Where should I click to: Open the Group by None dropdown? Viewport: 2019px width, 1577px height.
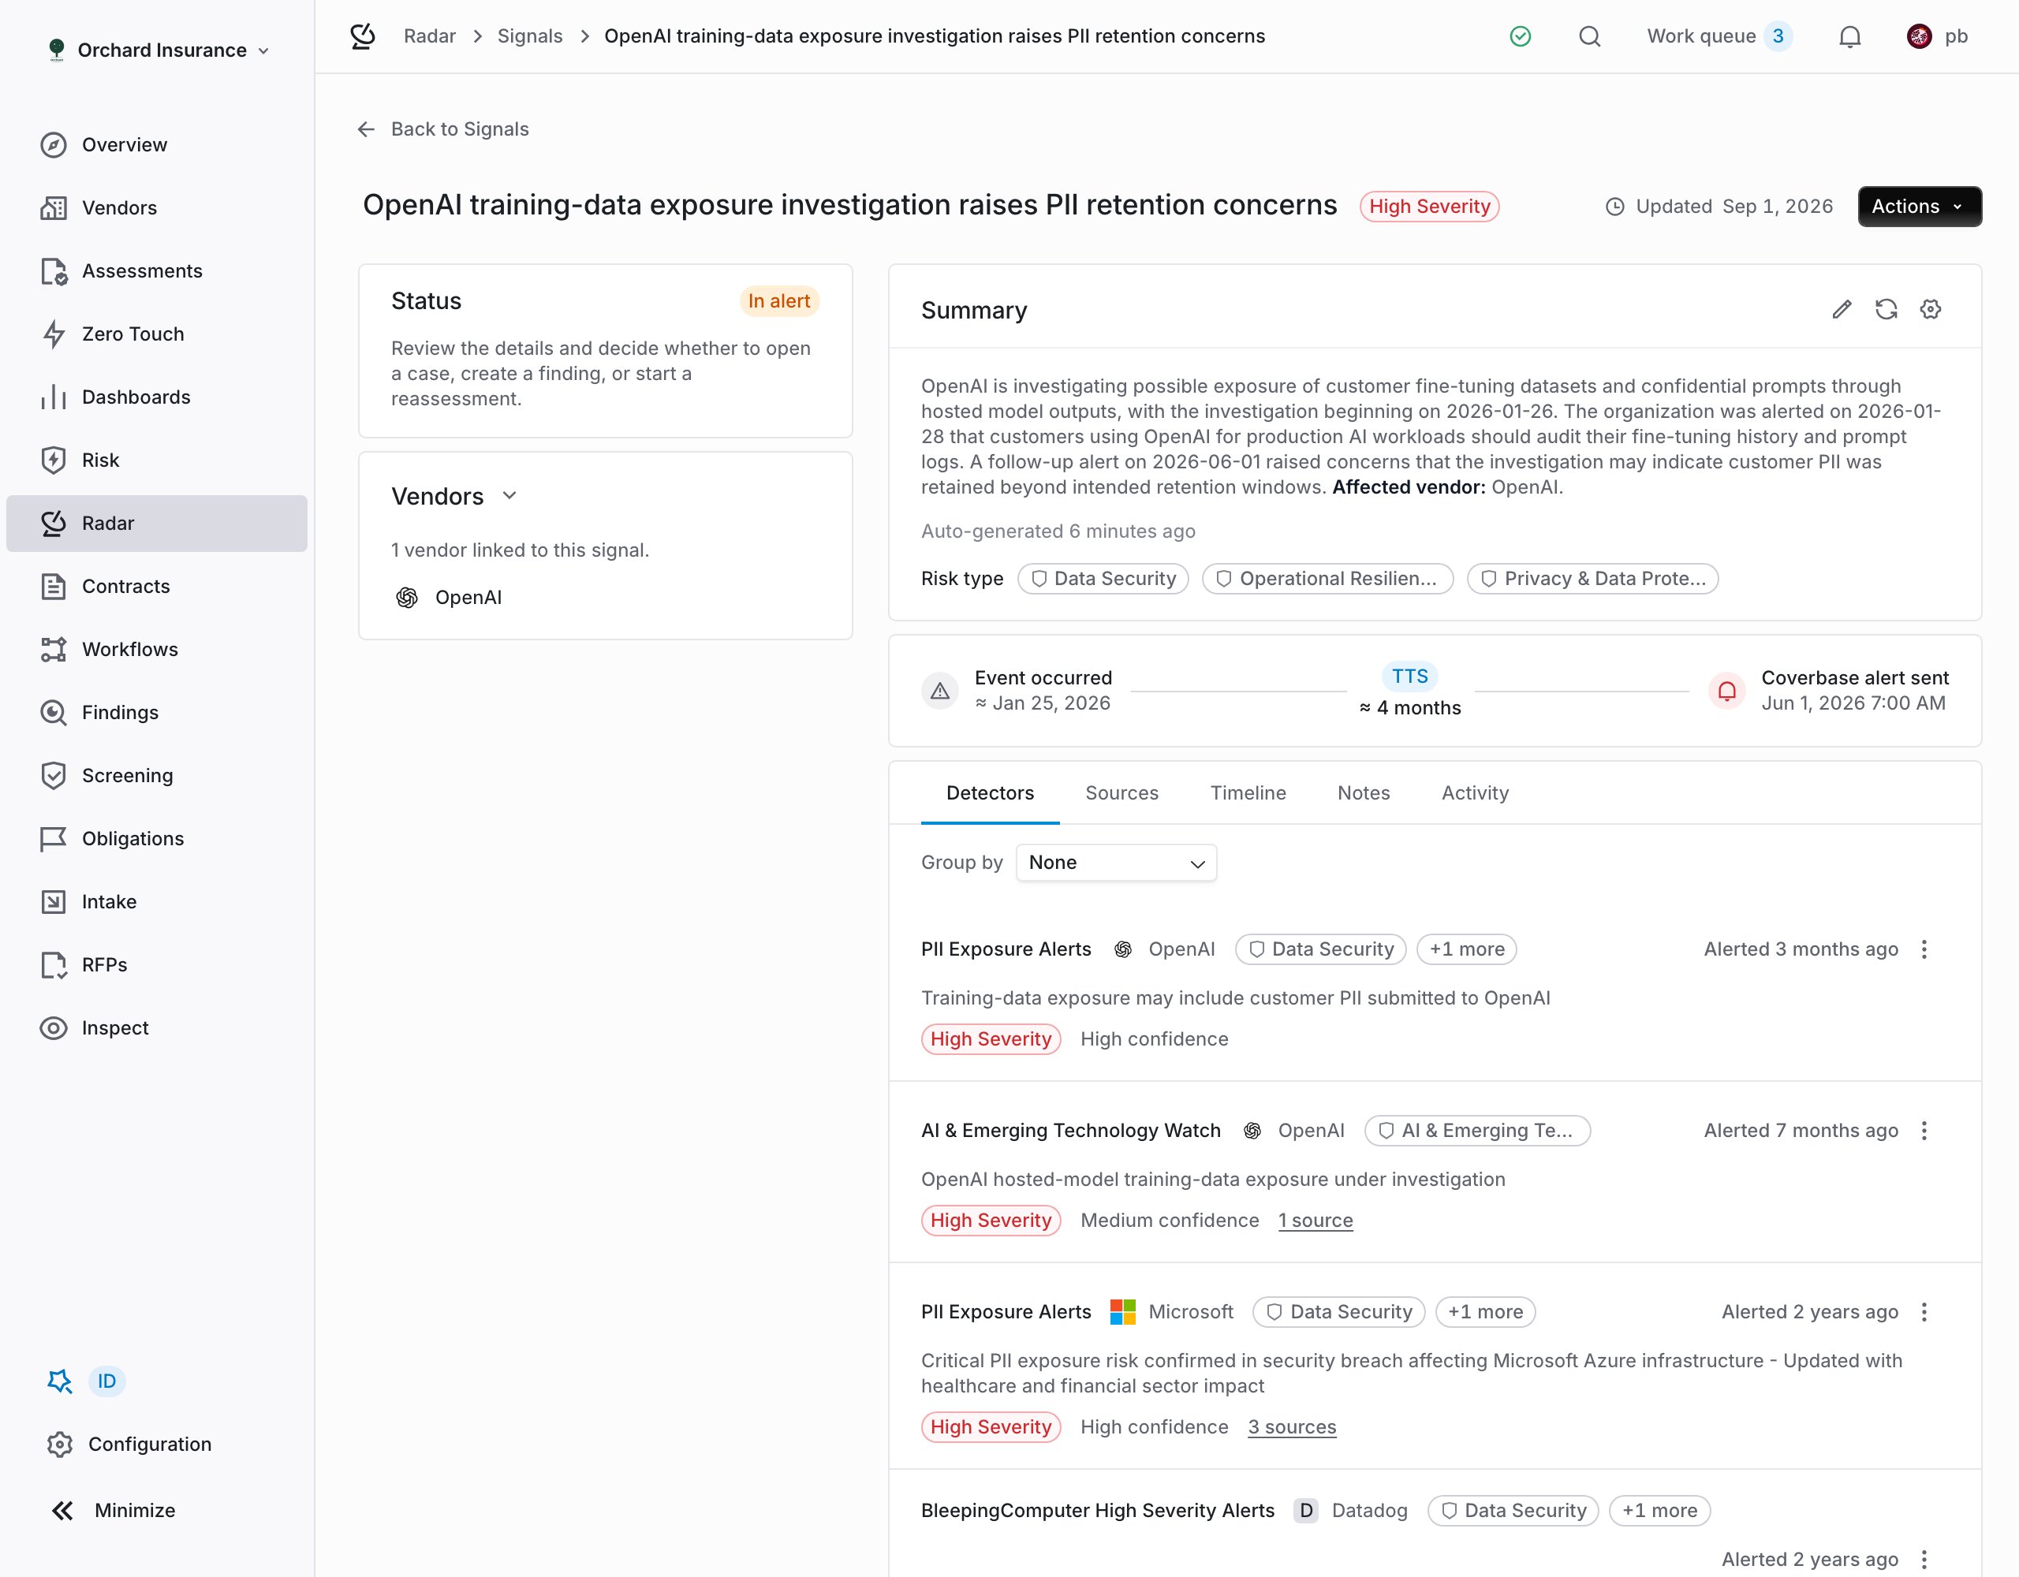click(x=1116, y=863)
